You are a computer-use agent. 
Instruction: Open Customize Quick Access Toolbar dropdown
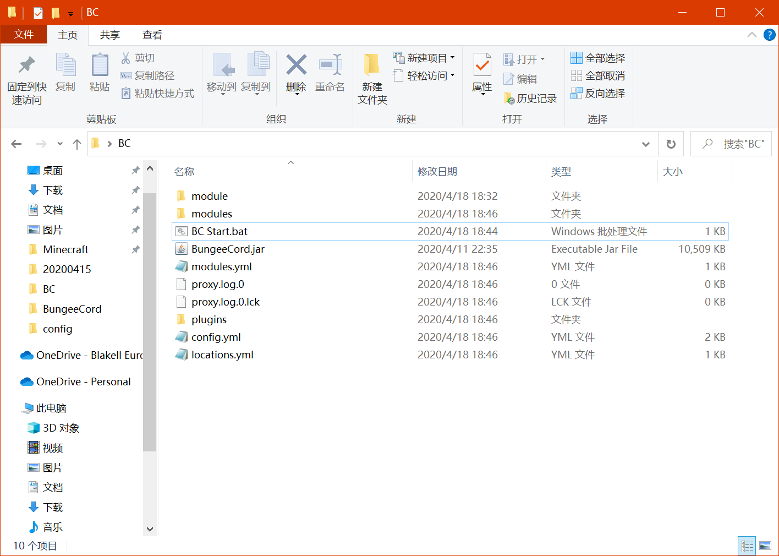click(x=70, y=13)
